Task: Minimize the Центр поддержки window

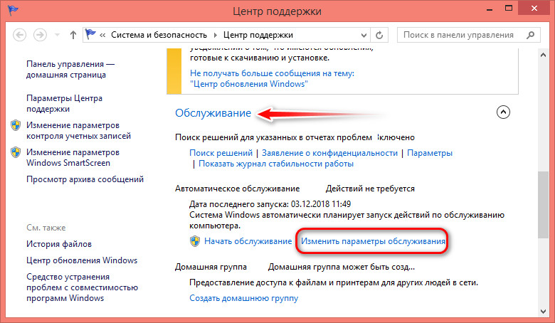Action: [x=490, y=9]
